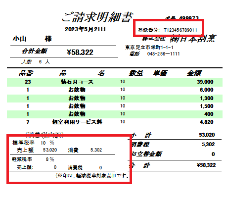Click the customer name 小山 様
226x204 pixels.
[x=32, y=39]
